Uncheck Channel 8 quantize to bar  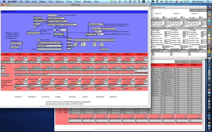pos(120,79)
